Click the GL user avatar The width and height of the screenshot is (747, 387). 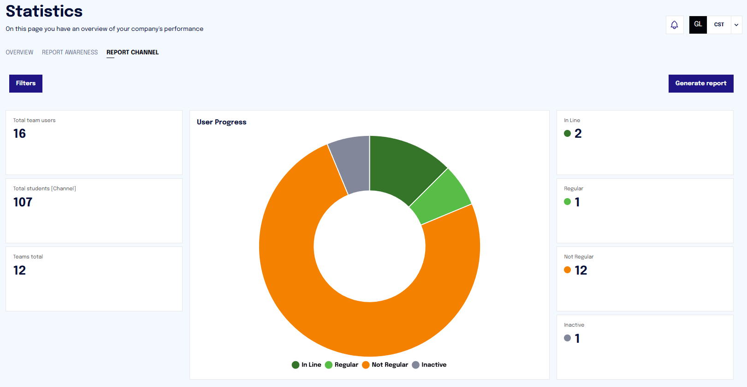tap(698, 25)
